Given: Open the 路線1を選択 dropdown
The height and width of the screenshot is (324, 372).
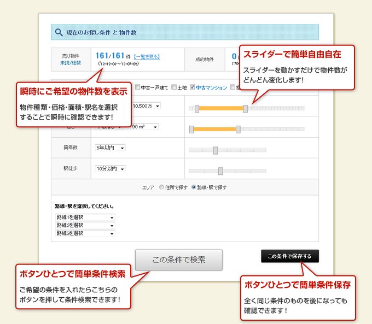Looking at the screenshot, I should click(85, 217).
